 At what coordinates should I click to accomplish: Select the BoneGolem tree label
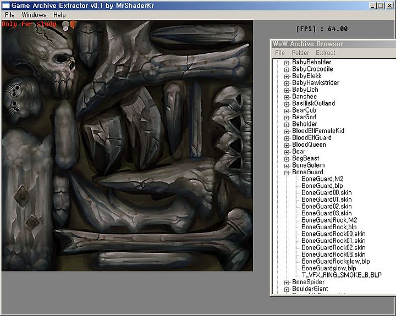[x=308, y=165]
